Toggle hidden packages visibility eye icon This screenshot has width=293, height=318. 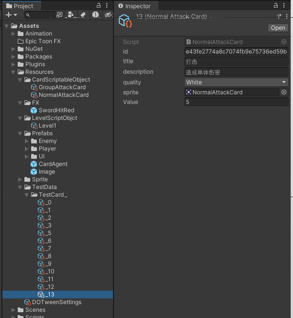(x=108, y=15)
